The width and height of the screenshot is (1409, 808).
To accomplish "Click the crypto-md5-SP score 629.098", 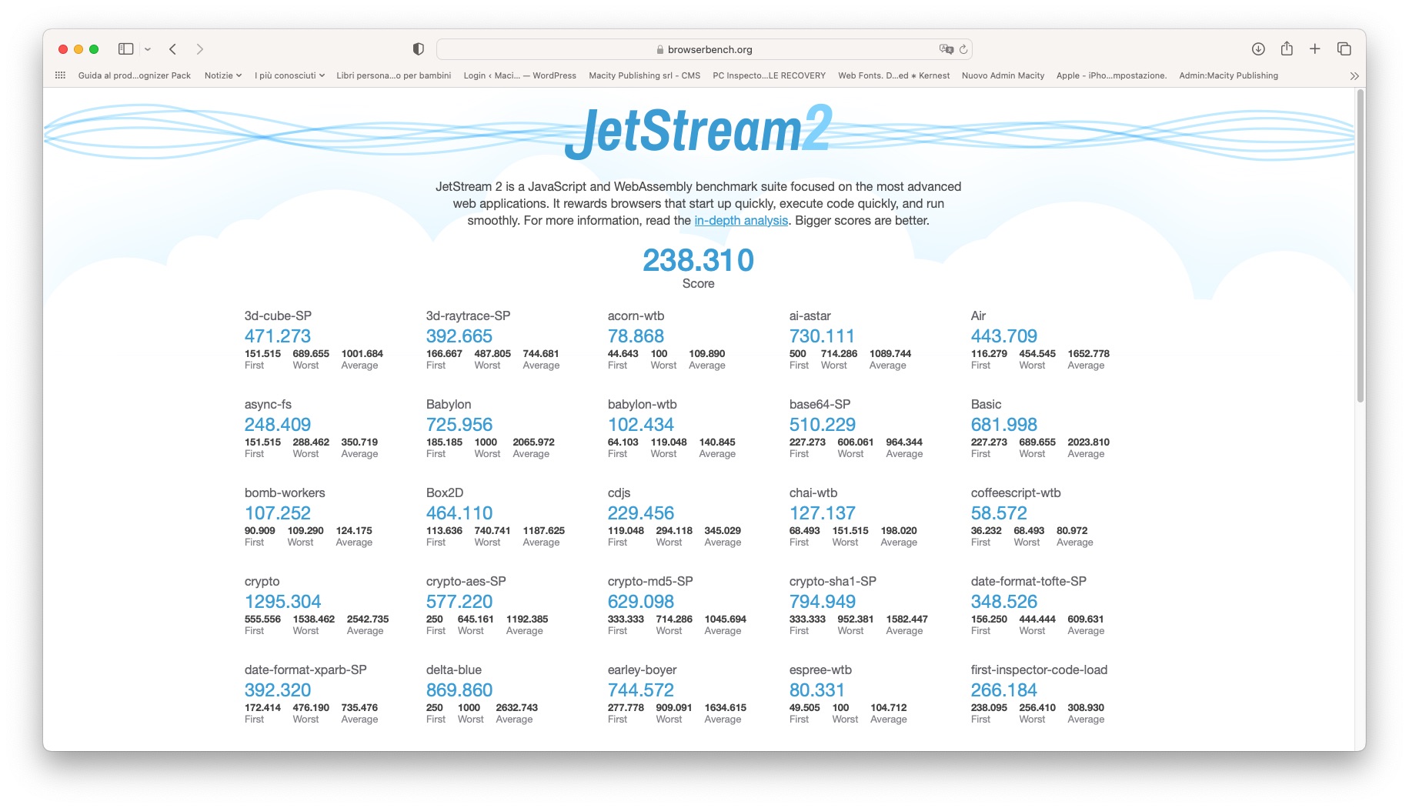I will 641,602.
